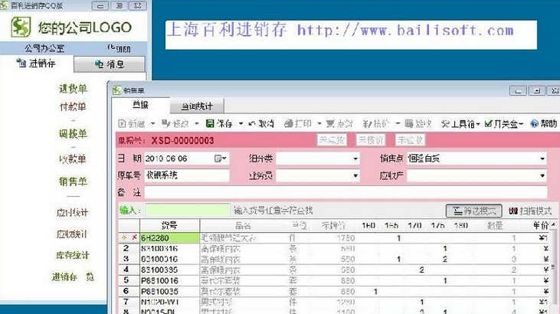The image size is (560, 314).
Task: Expand the Save (保存) dropdown arrow
Action: point(241,123)
